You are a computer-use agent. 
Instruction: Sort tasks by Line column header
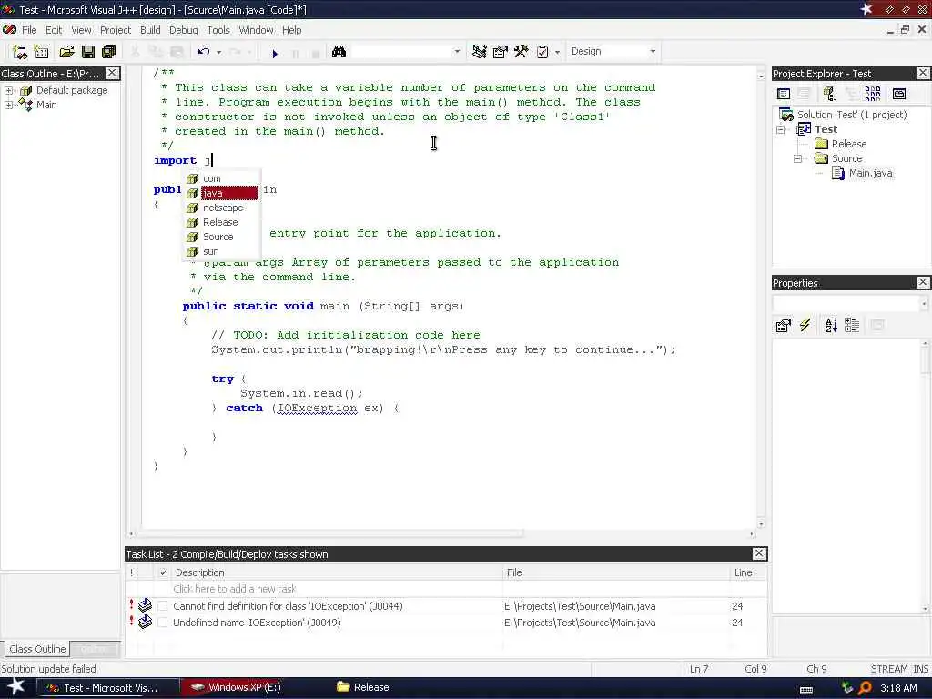pyautogui.click(x=748, y=572)
